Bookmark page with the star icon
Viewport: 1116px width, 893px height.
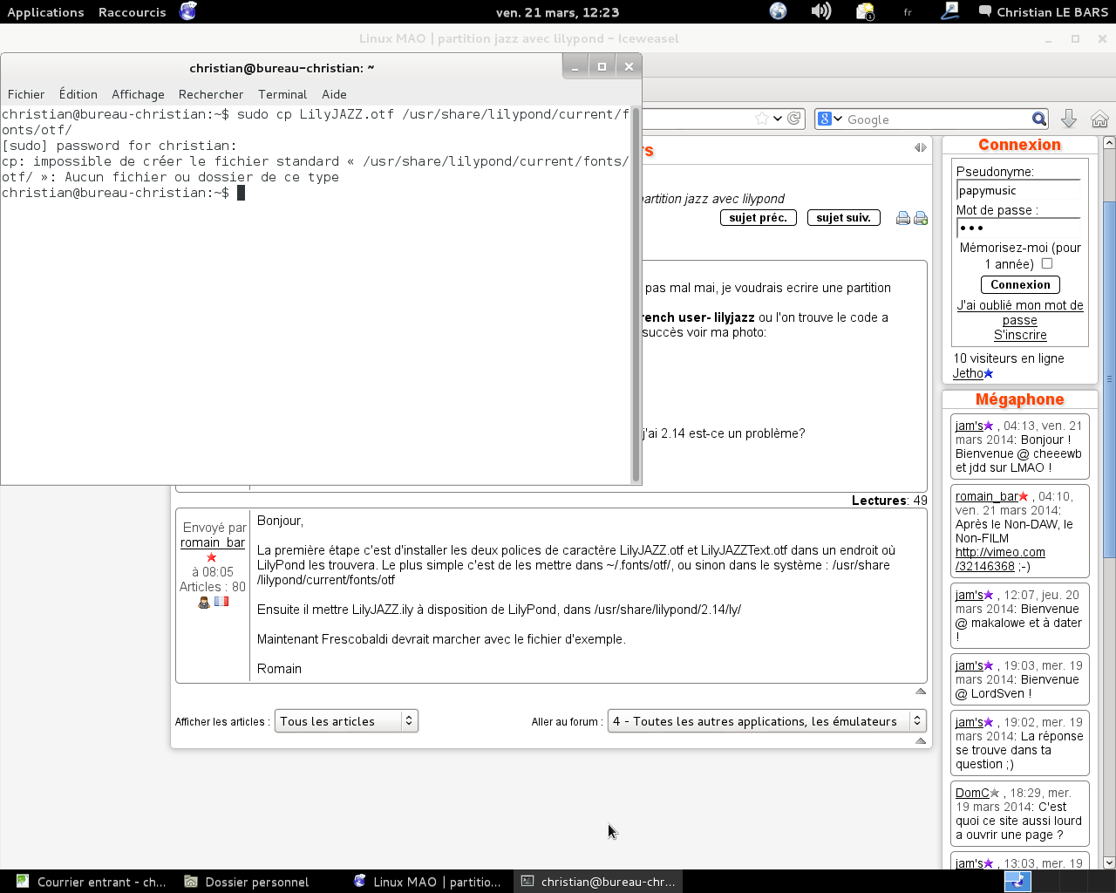[762, 119]
